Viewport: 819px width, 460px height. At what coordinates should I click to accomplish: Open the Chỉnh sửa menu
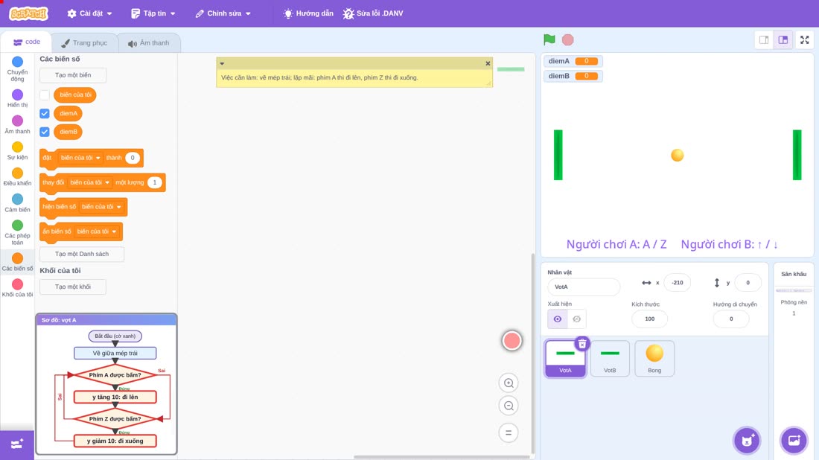click(x=223, y=13)
